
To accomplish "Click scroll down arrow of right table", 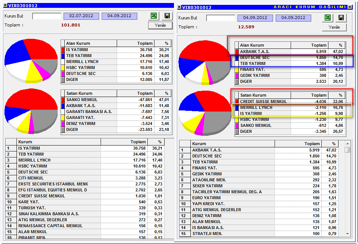I will (x=348, y=234).
